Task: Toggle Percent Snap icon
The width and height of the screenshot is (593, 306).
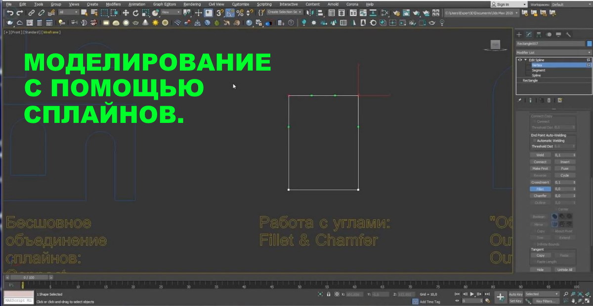Action: coord(240,12)
